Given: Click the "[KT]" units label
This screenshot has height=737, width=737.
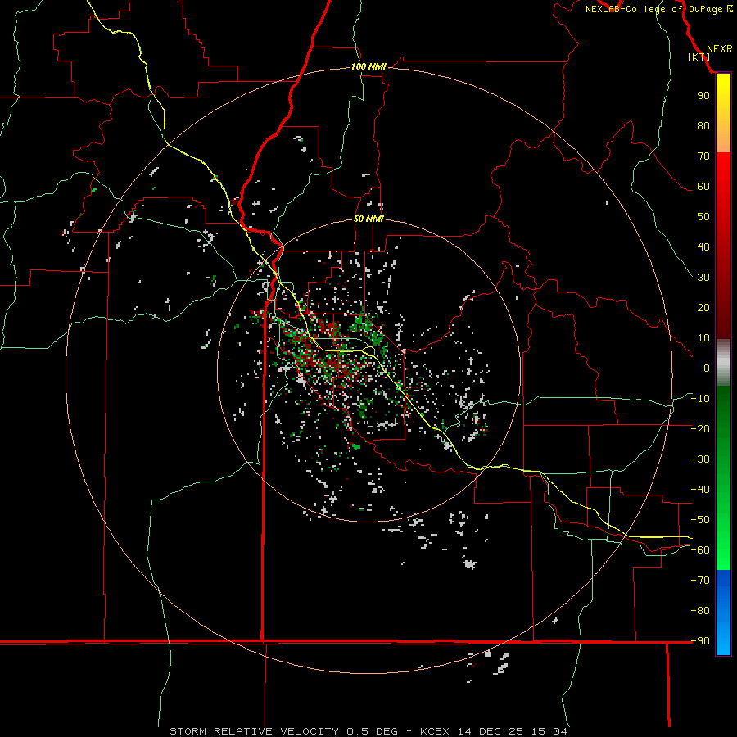Looking at the screenshot, I should click(x=699, y=57).
